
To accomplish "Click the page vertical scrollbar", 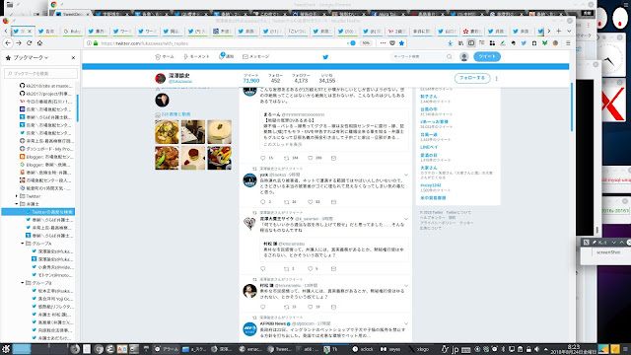I will (572, 106).
